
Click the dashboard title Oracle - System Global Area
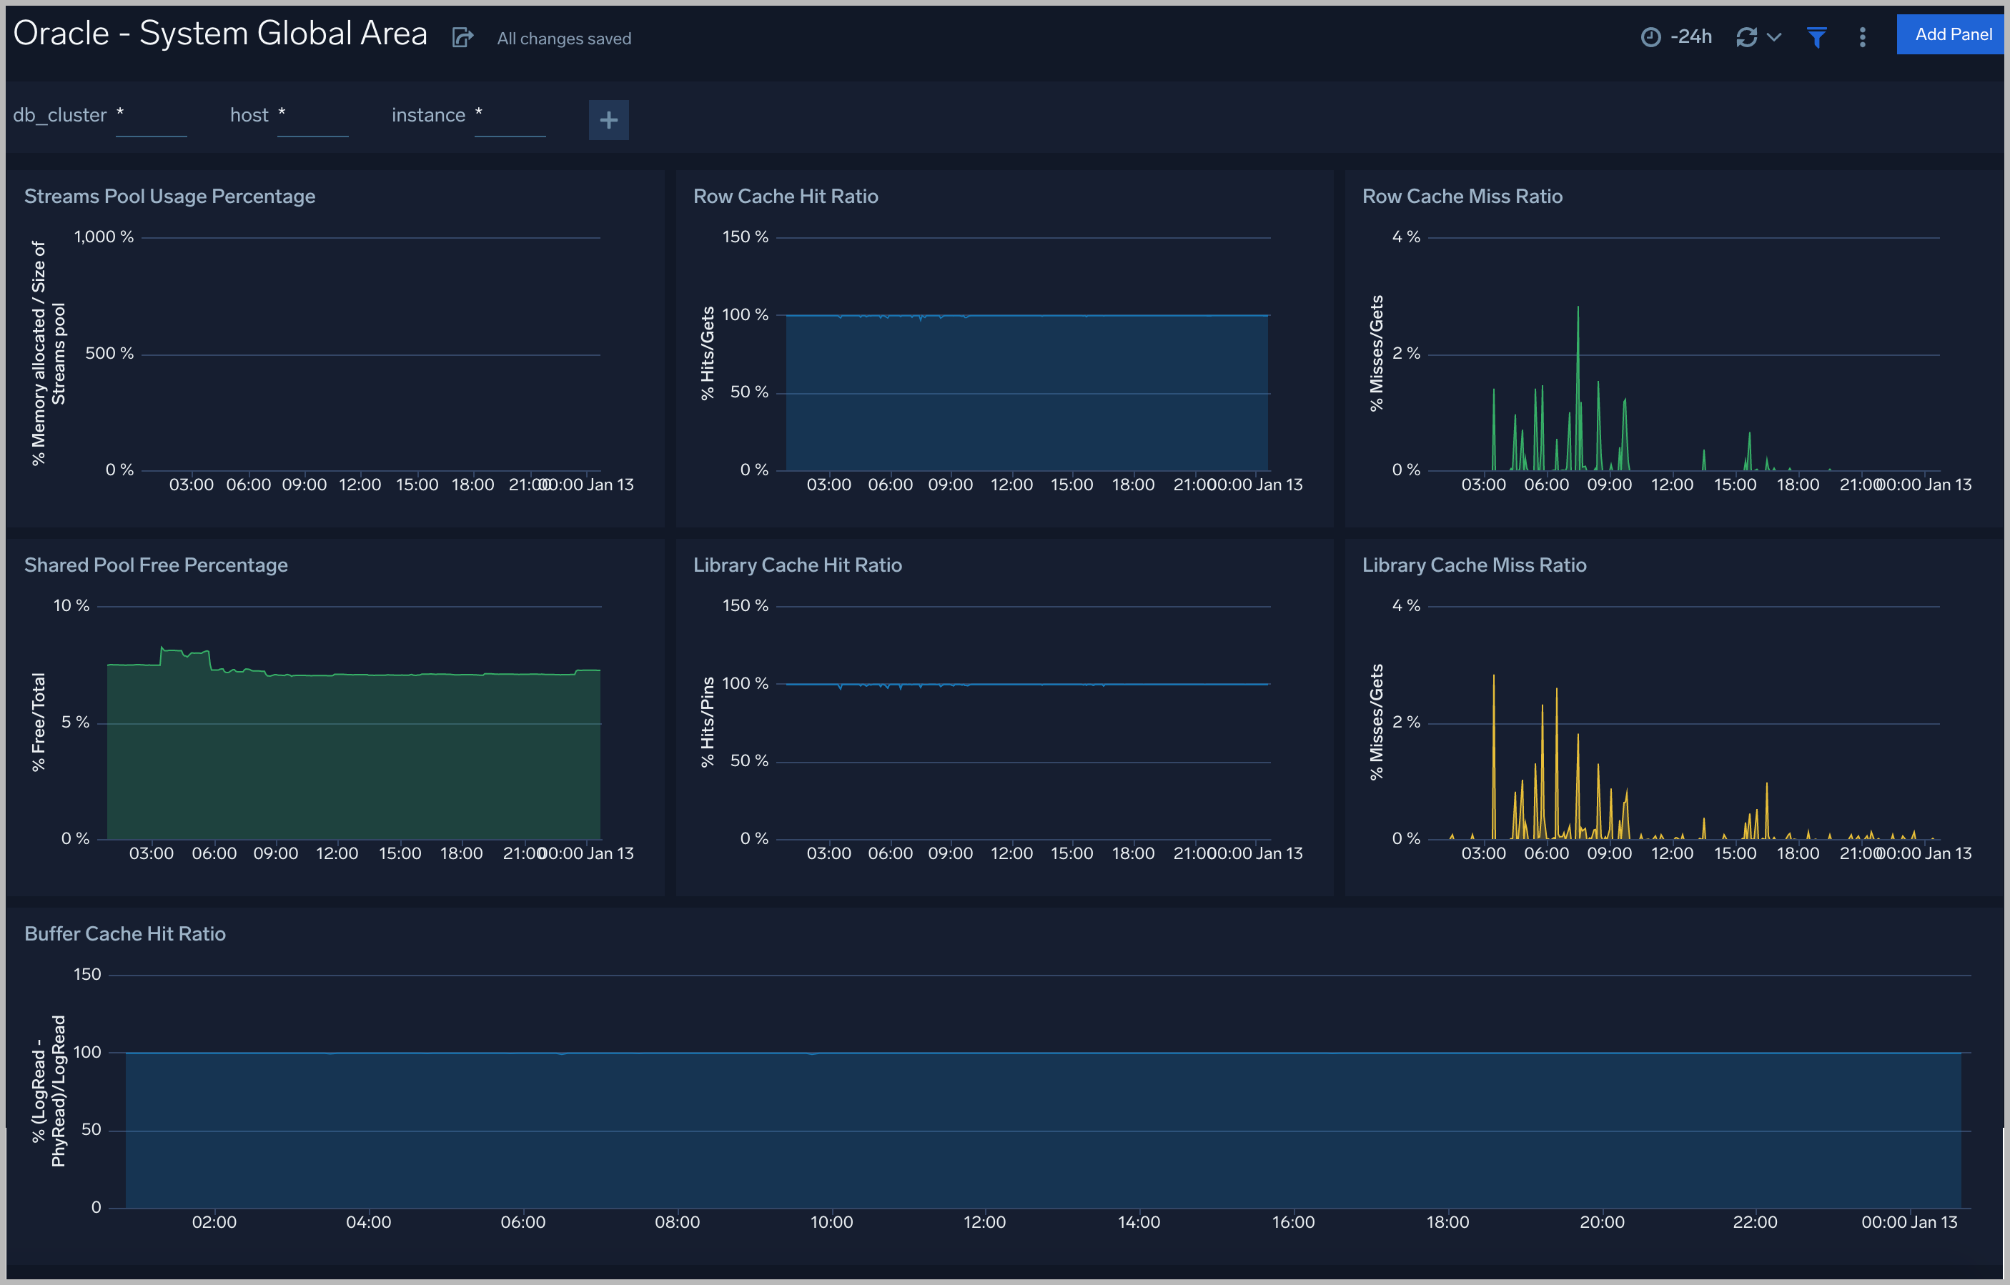[220, 33]
